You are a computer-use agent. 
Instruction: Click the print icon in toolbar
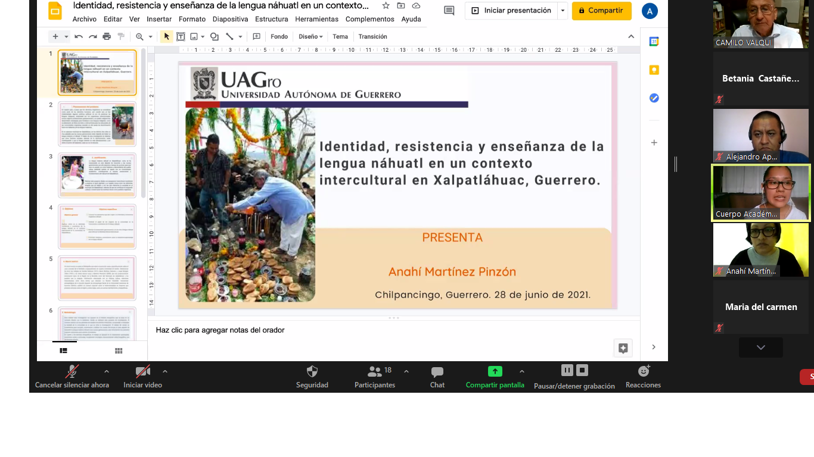pyautogui.click(x=107, y=37)
